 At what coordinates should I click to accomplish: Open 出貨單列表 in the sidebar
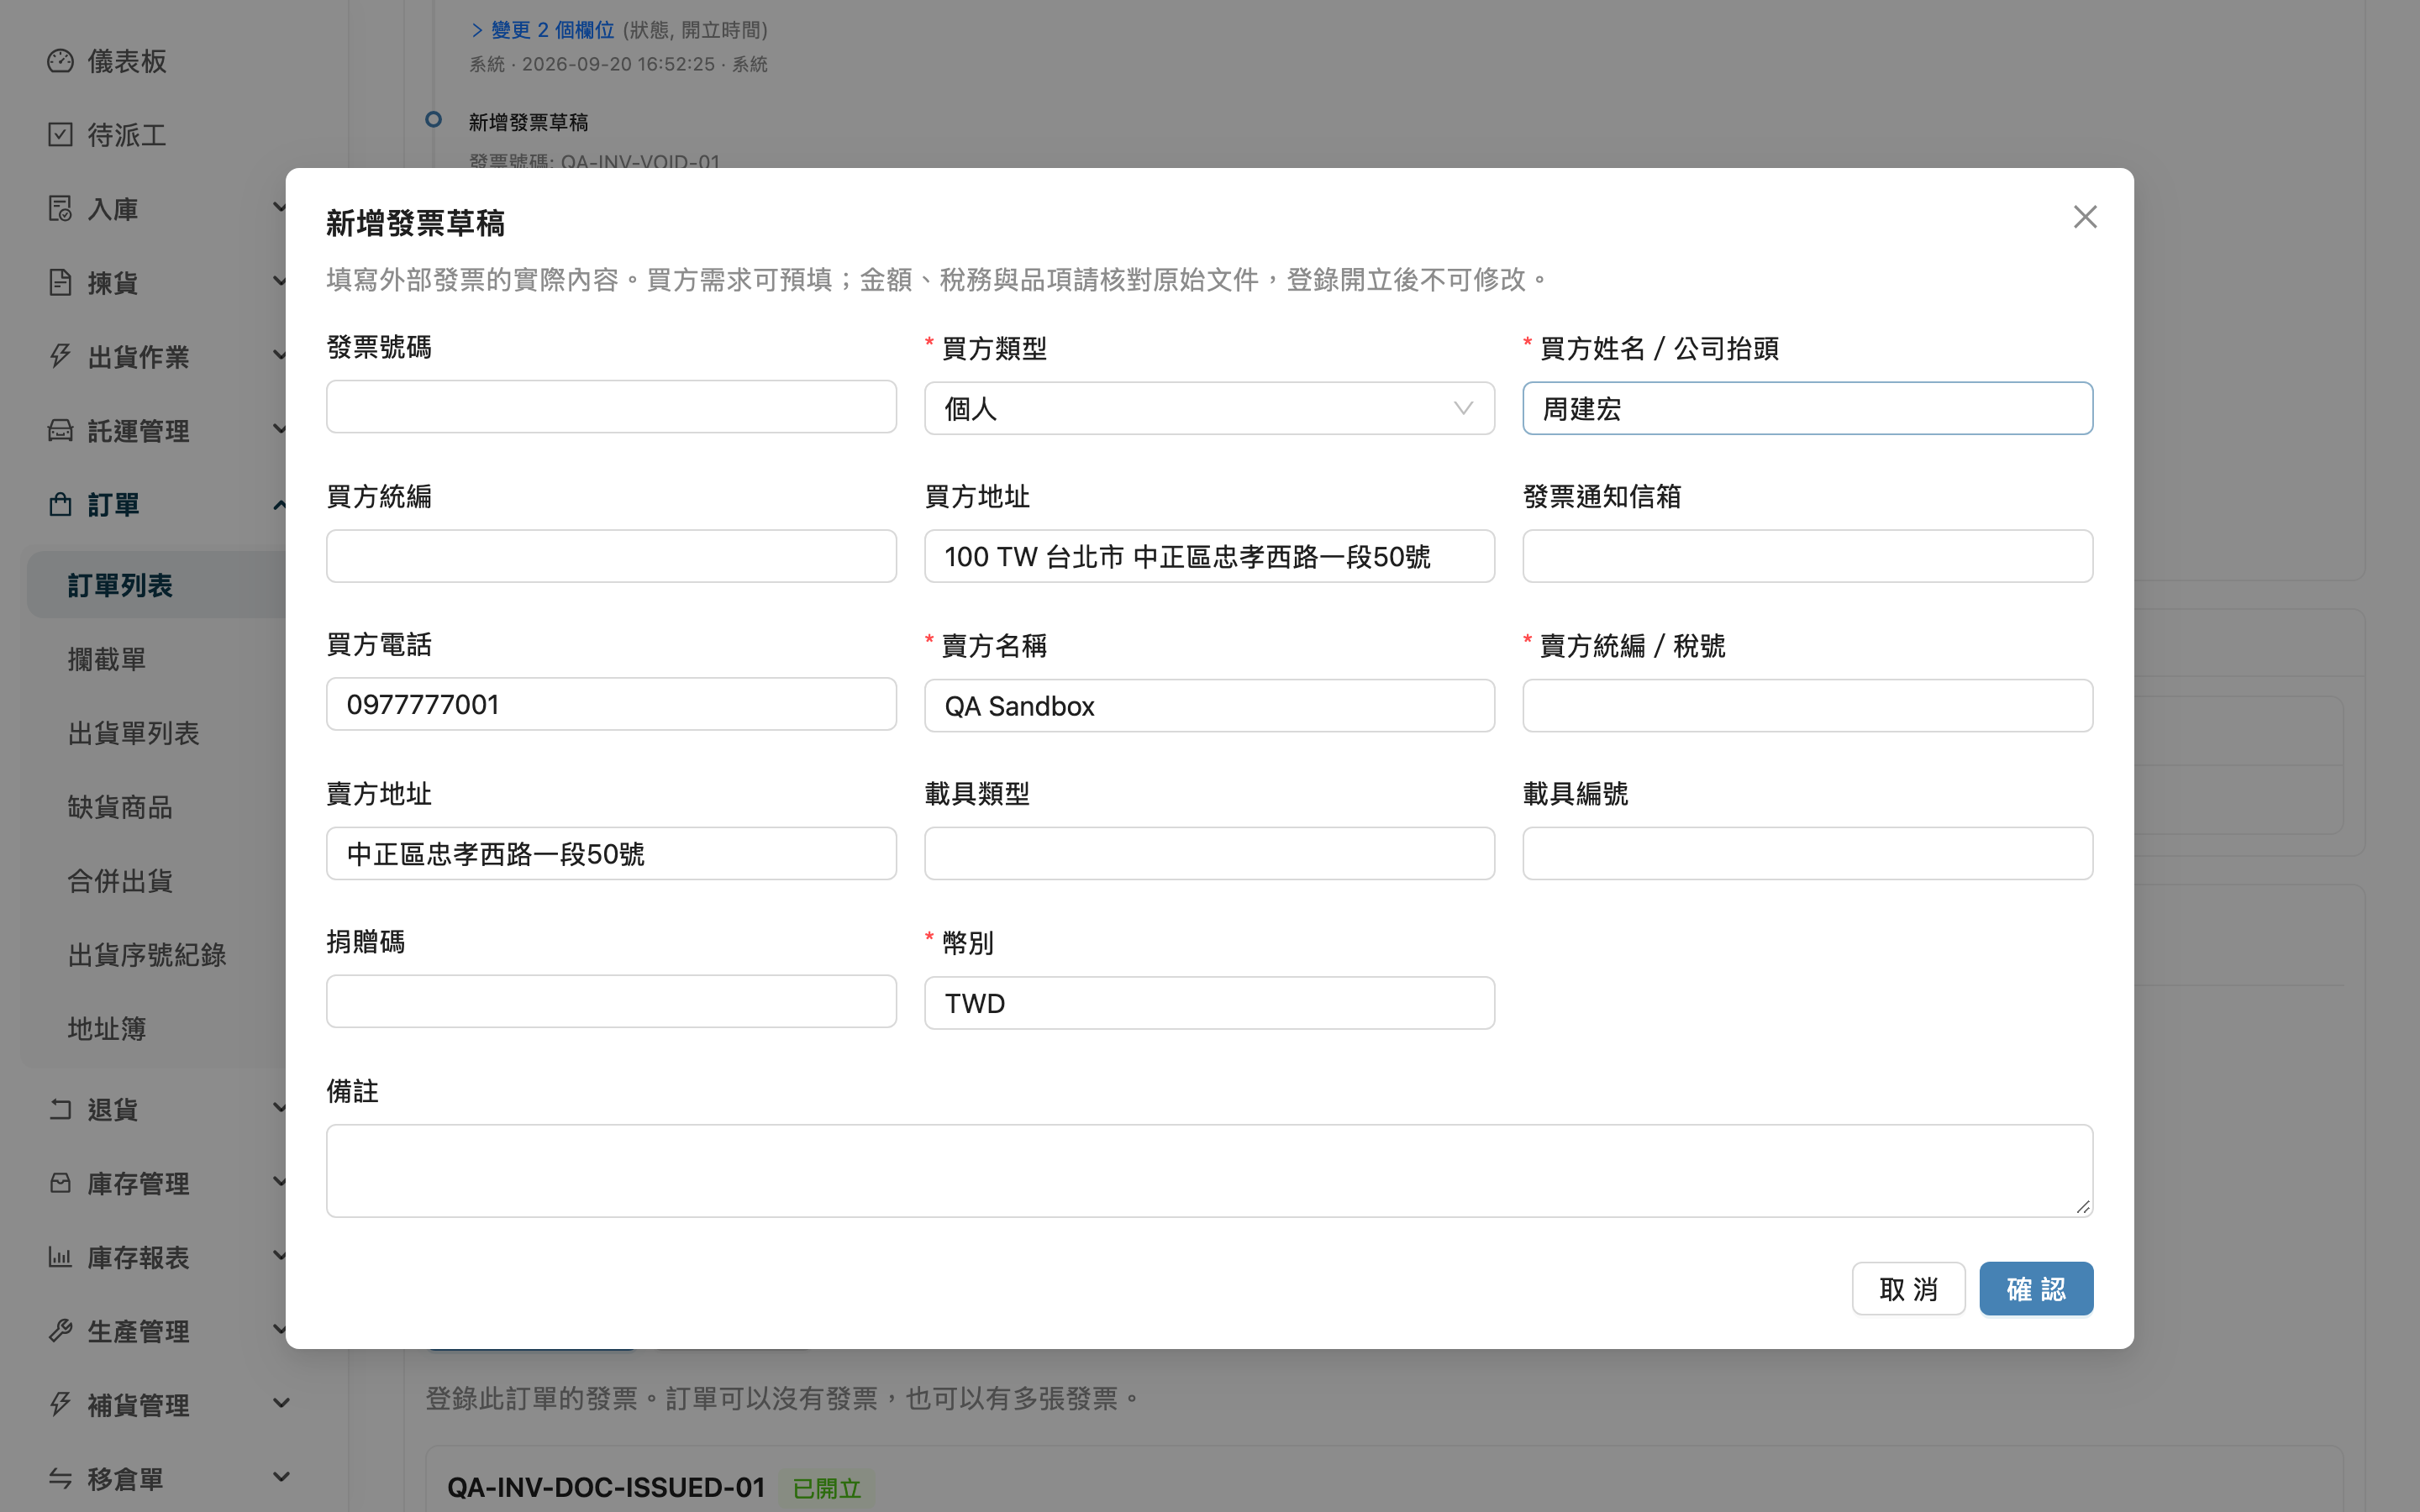[x=133, y=733]
